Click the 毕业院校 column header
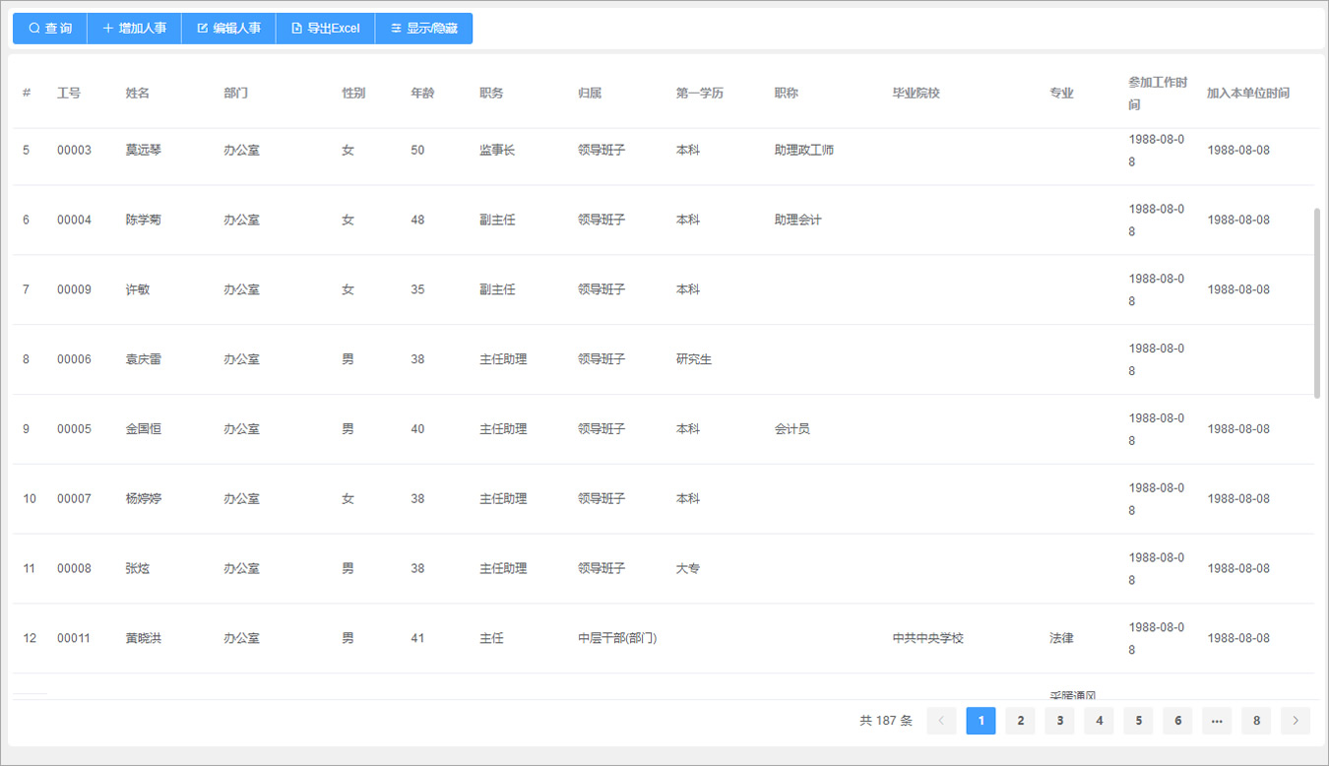1329x766 pixels. point(917,93)
